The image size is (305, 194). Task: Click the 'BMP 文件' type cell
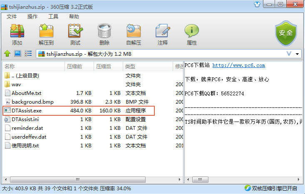click(137, 102)
